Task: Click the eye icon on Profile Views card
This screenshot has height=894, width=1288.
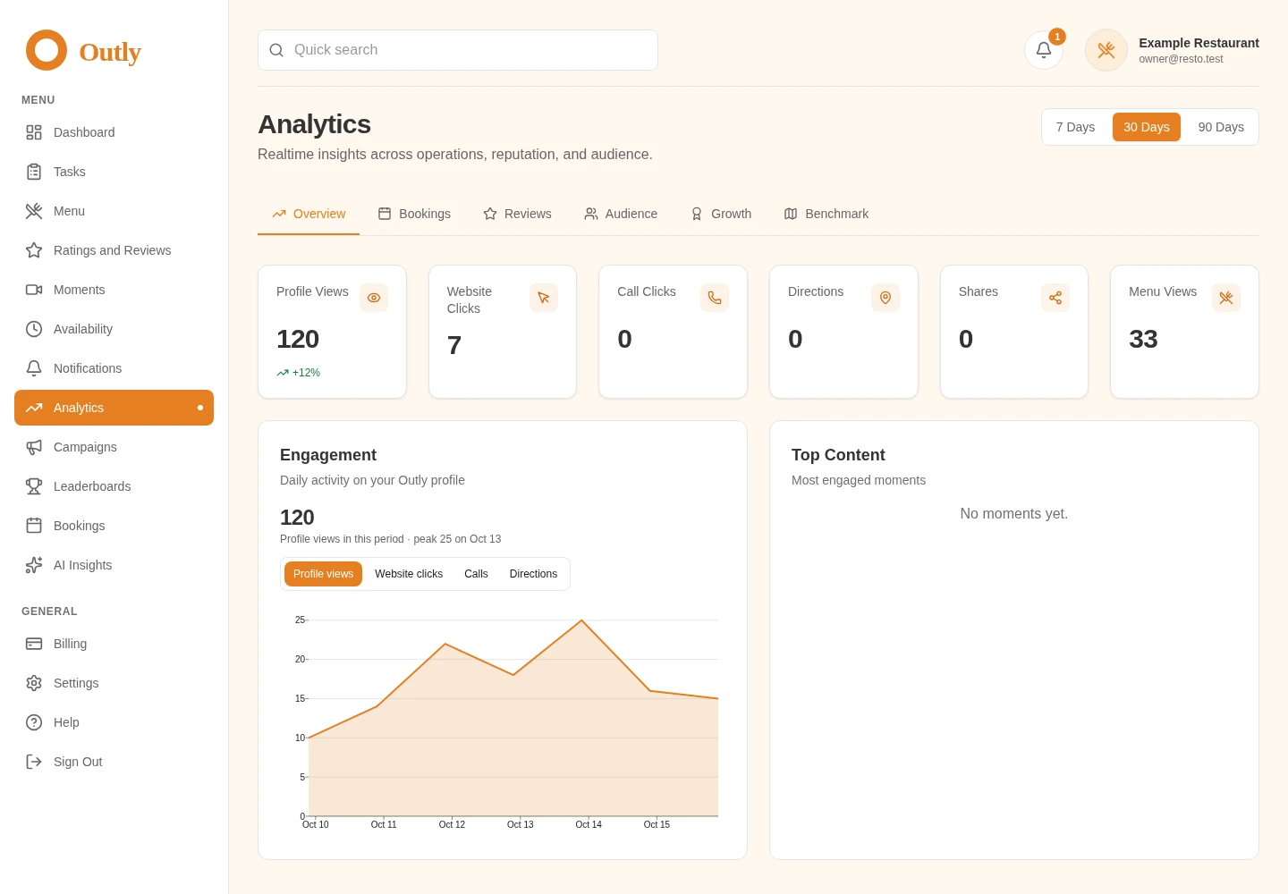Action: point(374,298)
